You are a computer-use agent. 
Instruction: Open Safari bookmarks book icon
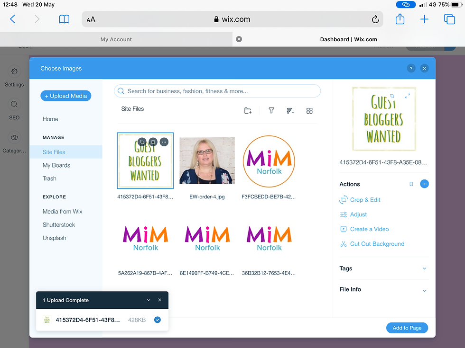64,19
